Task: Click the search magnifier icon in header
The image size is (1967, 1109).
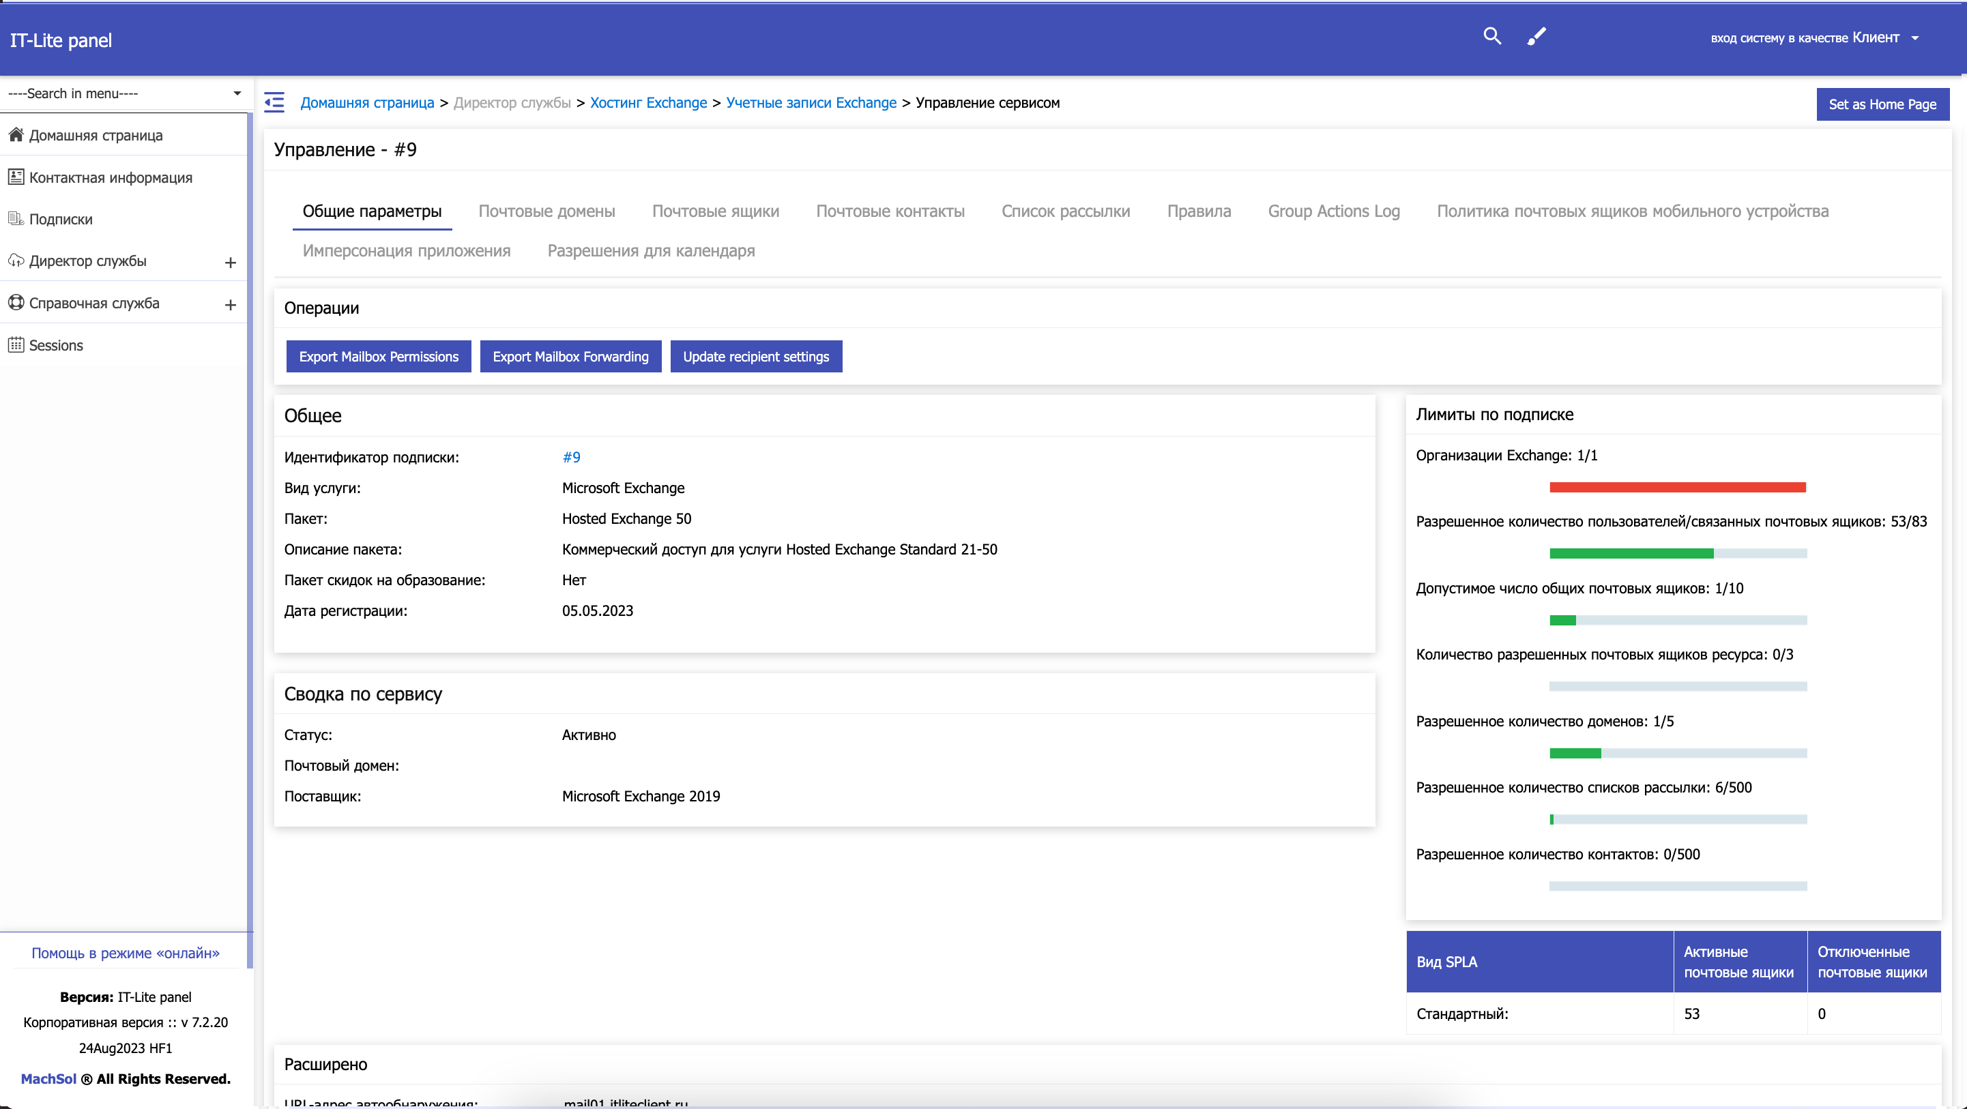Action: point(1491,37)
